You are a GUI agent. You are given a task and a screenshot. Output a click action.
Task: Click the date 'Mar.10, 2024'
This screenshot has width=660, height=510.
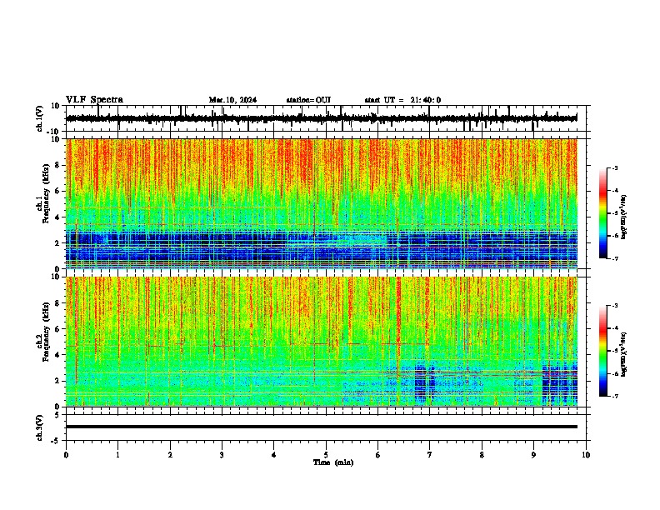click(x=232, y=100)
